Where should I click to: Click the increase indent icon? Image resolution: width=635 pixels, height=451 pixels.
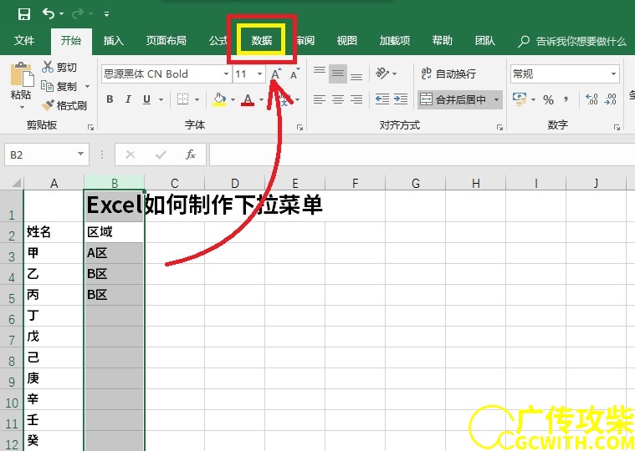tap(401, 99)
